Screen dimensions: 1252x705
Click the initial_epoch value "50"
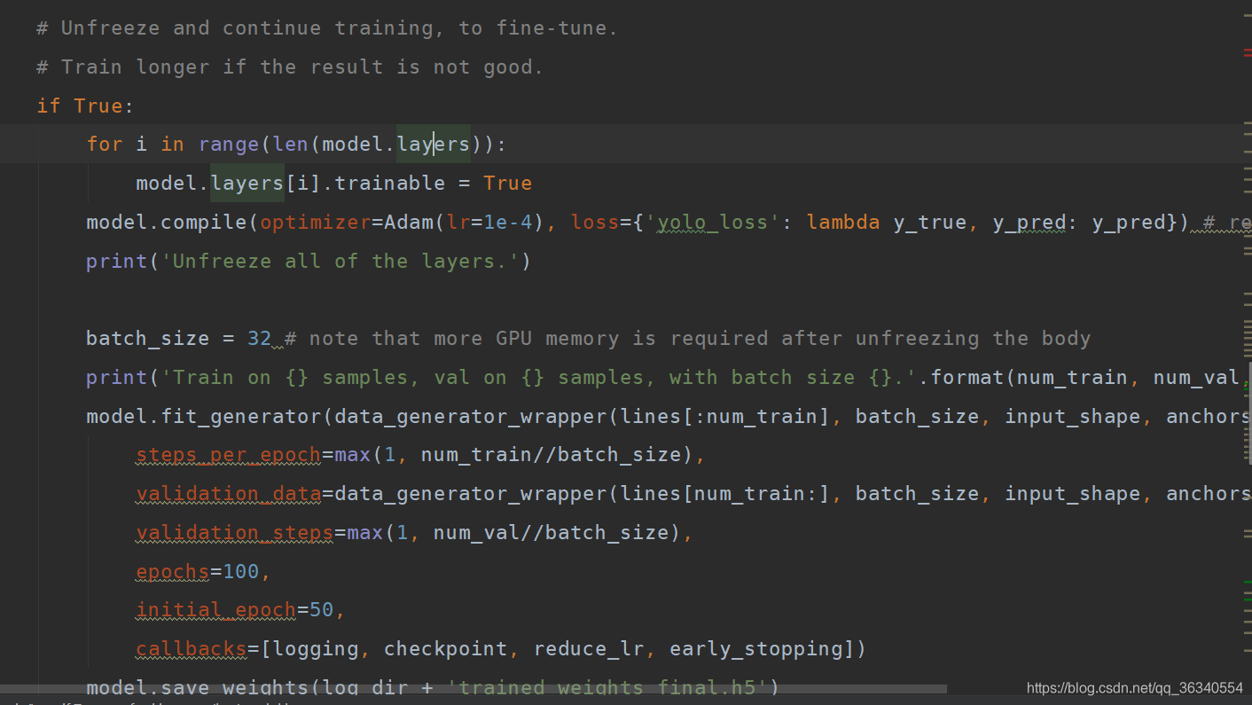[x=322, y=610]
